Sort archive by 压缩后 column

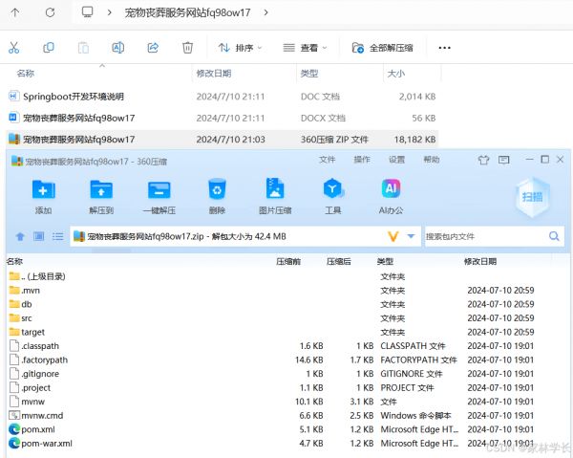[x=339, y=262]
